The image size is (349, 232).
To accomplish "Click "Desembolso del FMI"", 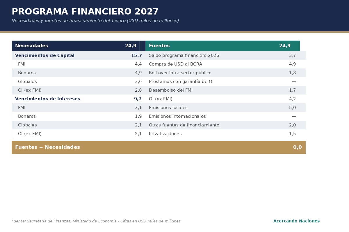I will (171, 90).
